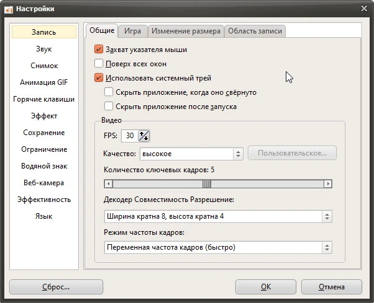Enable the Поверх всех окон checkbox
This screenshot has width=374, height=303.
tap(99, 64)
